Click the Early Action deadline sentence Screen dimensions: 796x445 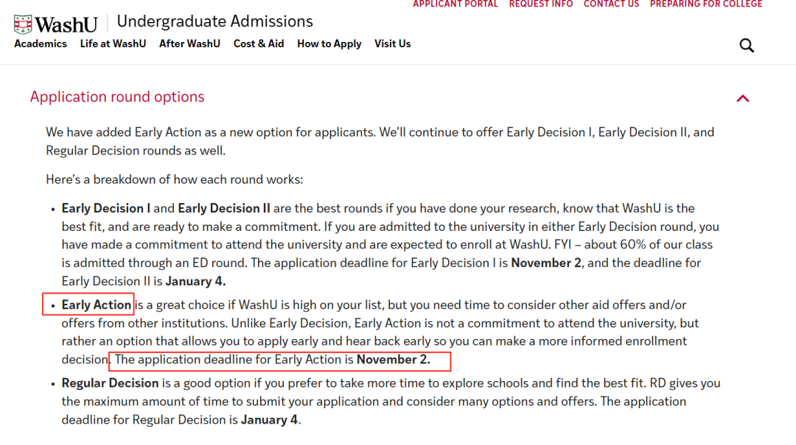pos(272,360)
